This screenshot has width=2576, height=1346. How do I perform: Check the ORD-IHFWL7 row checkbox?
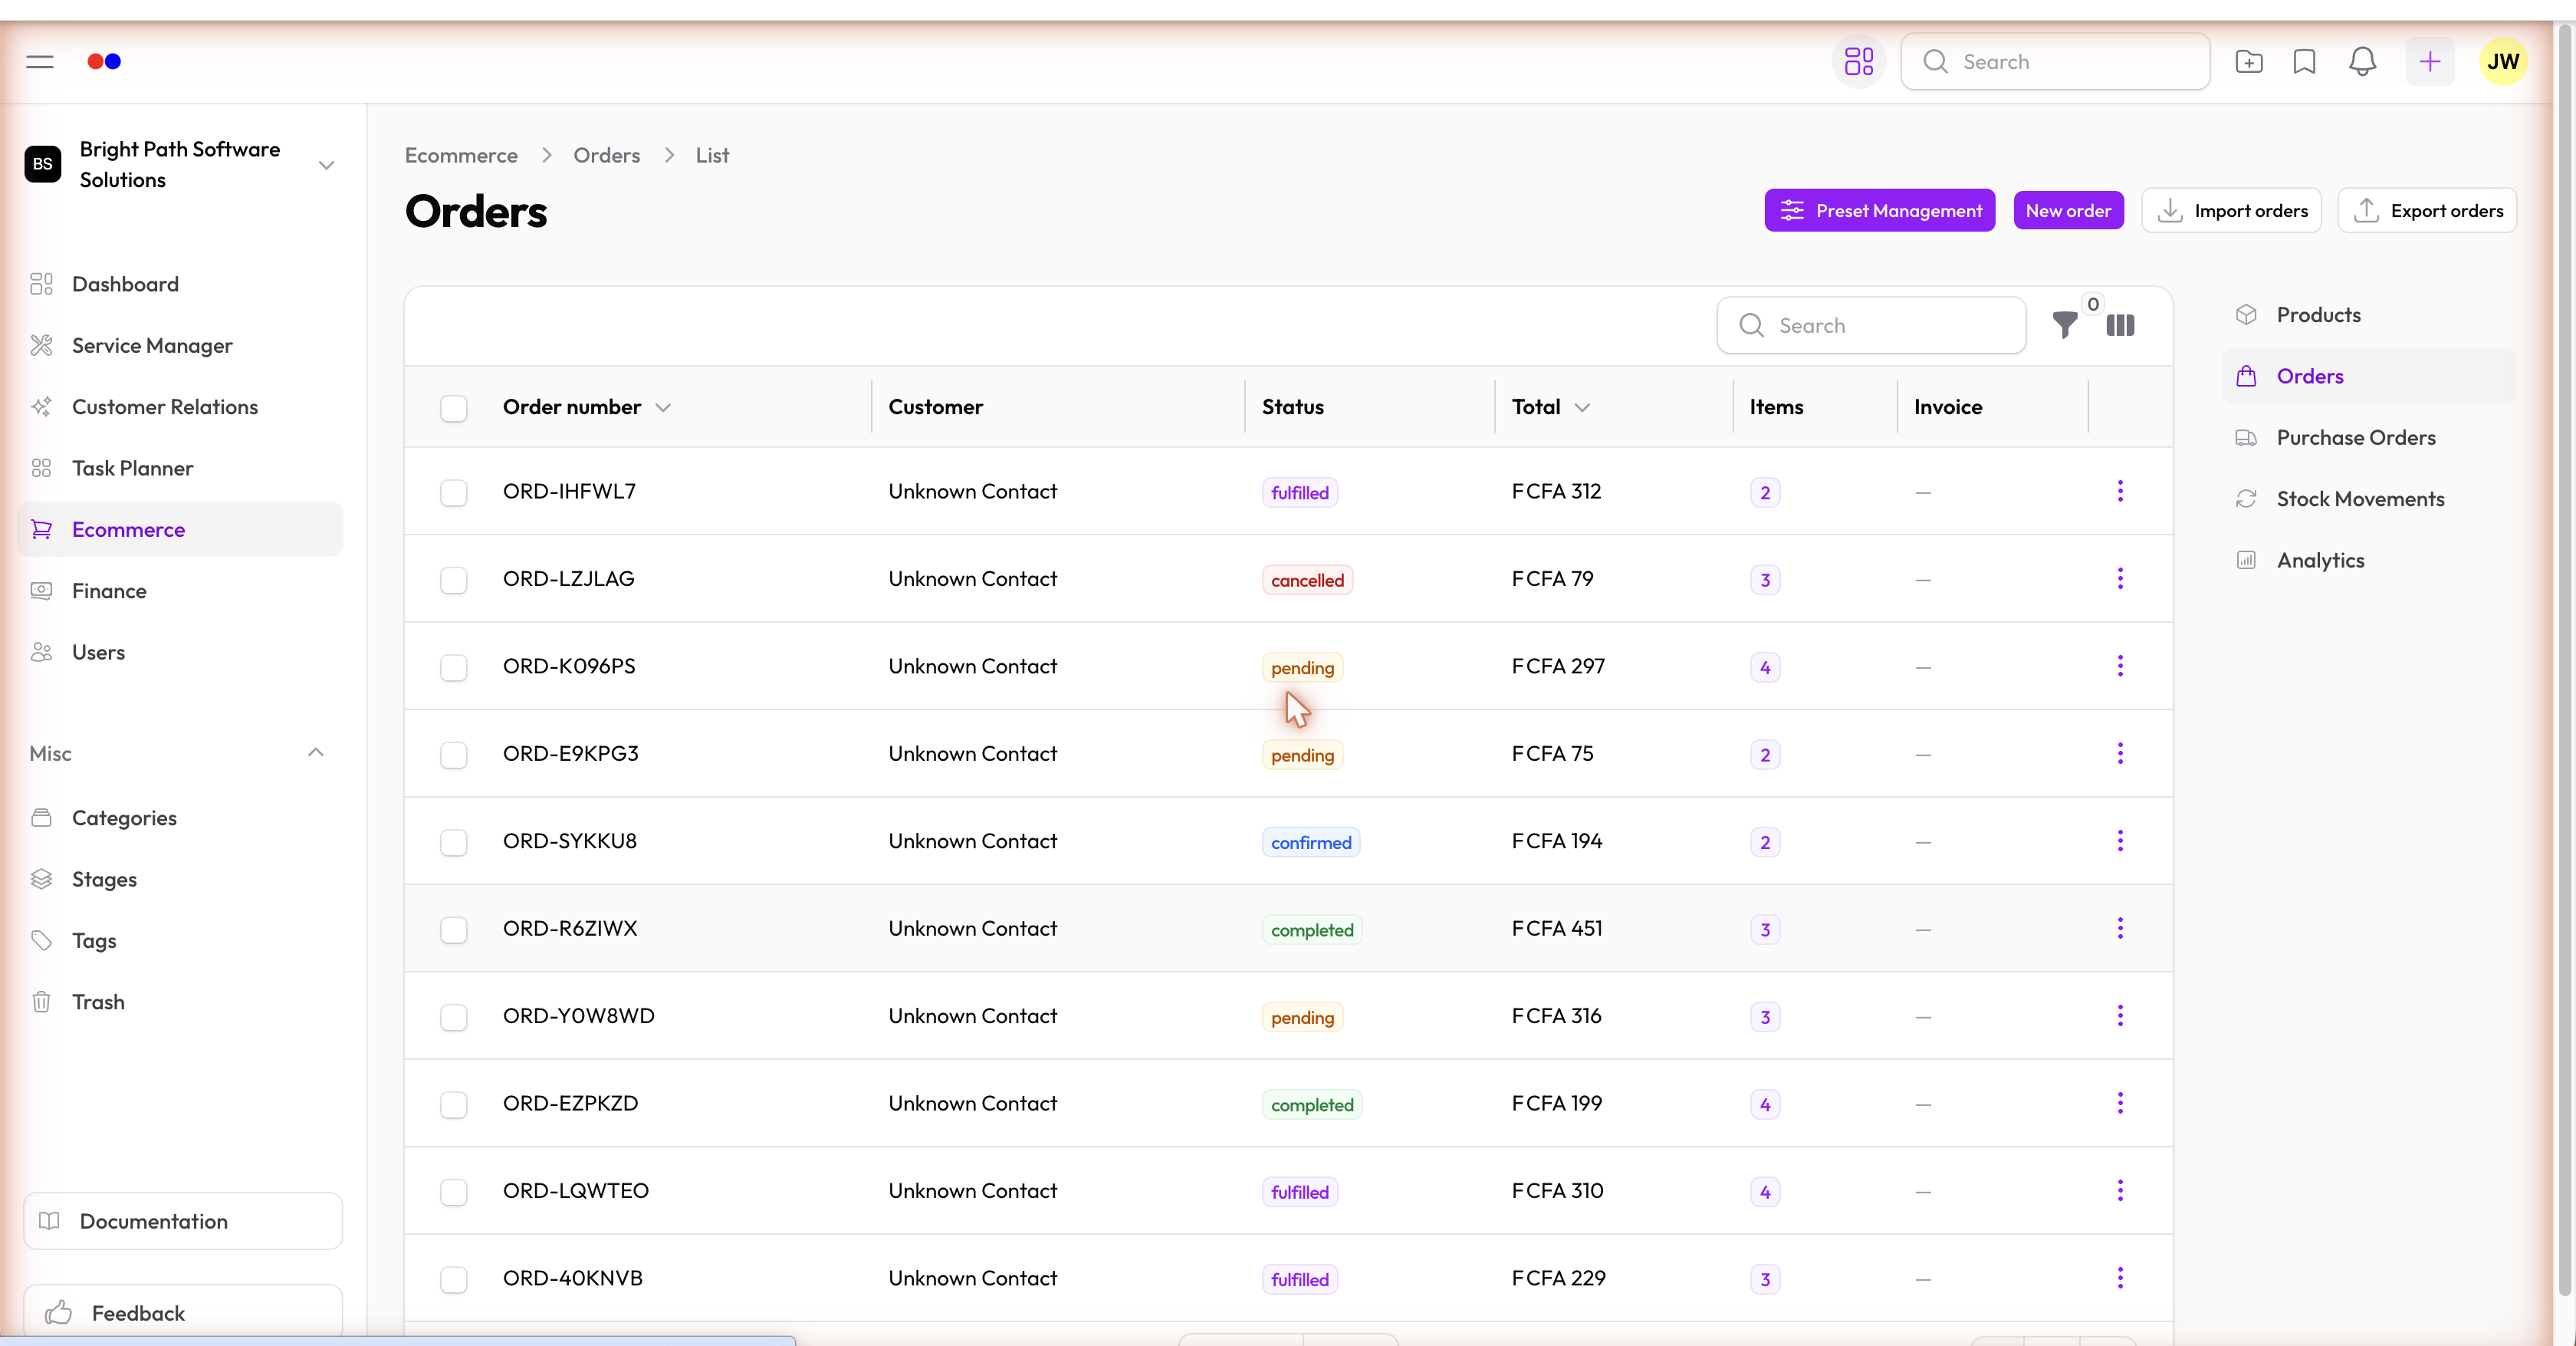point(454,492)
